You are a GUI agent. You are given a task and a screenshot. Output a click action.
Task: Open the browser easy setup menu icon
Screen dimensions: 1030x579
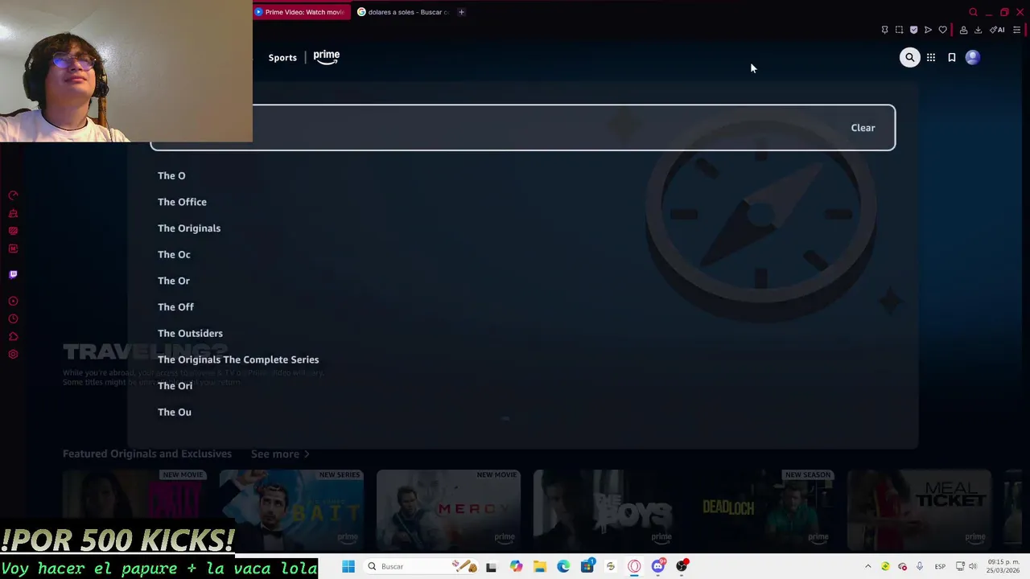(x=1016, y=30)
